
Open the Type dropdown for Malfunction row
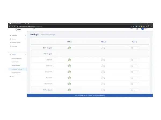tap(134, 90)
